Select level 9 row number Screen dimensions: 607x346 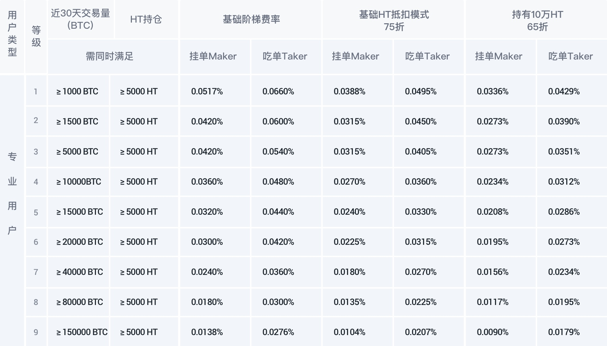36,332
